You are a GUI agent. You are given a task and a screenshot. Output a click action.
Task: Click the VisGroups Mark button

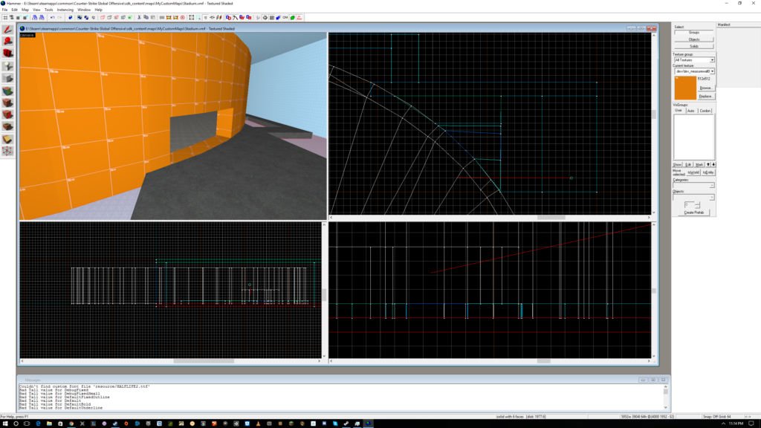699,165
